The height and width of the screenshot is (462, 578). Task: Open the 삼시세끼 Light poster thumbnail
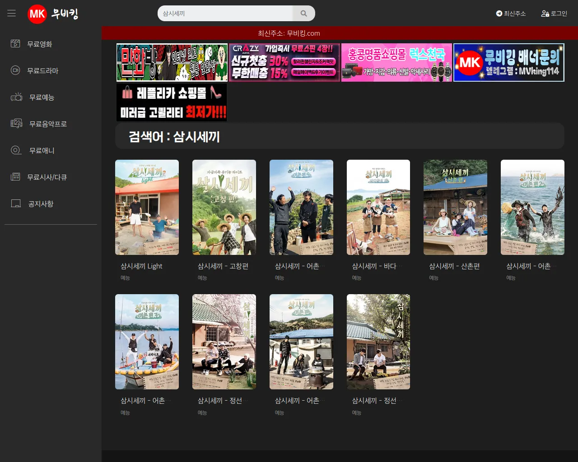click(147, 207)
